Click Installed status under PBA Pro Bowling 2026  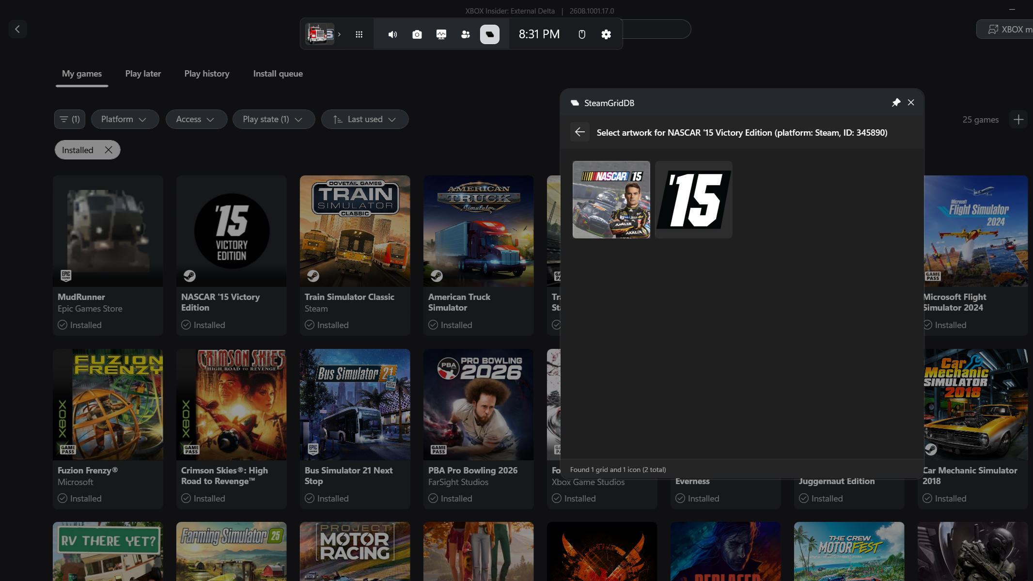(451, 499)
